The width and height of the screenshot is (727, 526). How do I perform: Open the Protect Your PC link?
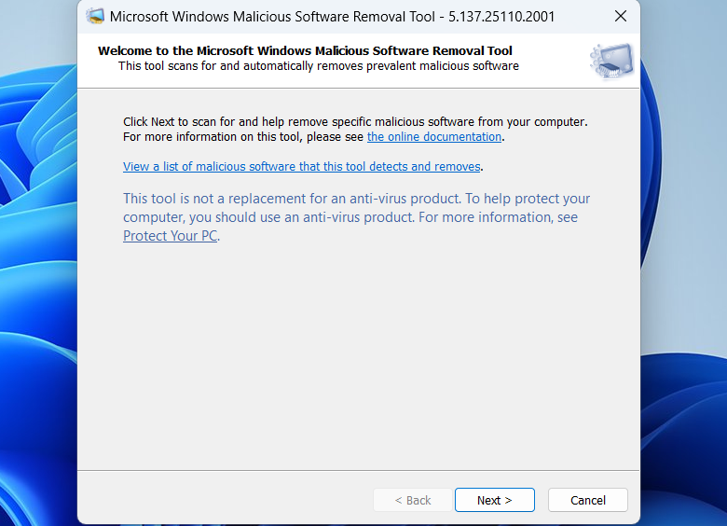pyautogui.click(x=171, y=236)
